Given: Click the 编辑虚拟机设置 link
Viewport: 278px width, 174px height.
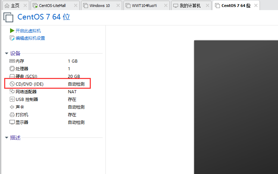Looking at the screenshot, I should (x=30, y=38).
